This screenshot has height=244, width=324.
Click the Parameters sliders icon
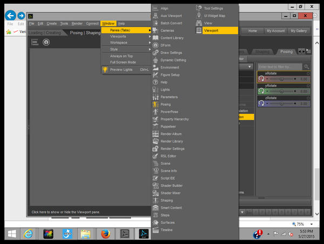click(x=156, y=97)
